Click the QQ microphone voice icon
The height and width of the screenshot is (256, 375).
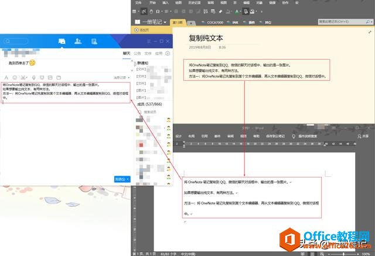point(34,77)
